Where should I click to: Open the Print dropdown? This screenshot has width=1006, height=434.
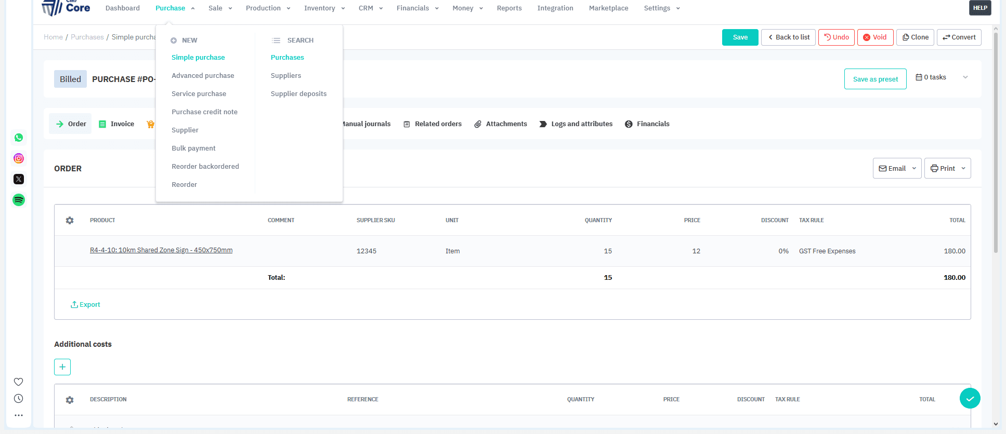coord(947,168)
